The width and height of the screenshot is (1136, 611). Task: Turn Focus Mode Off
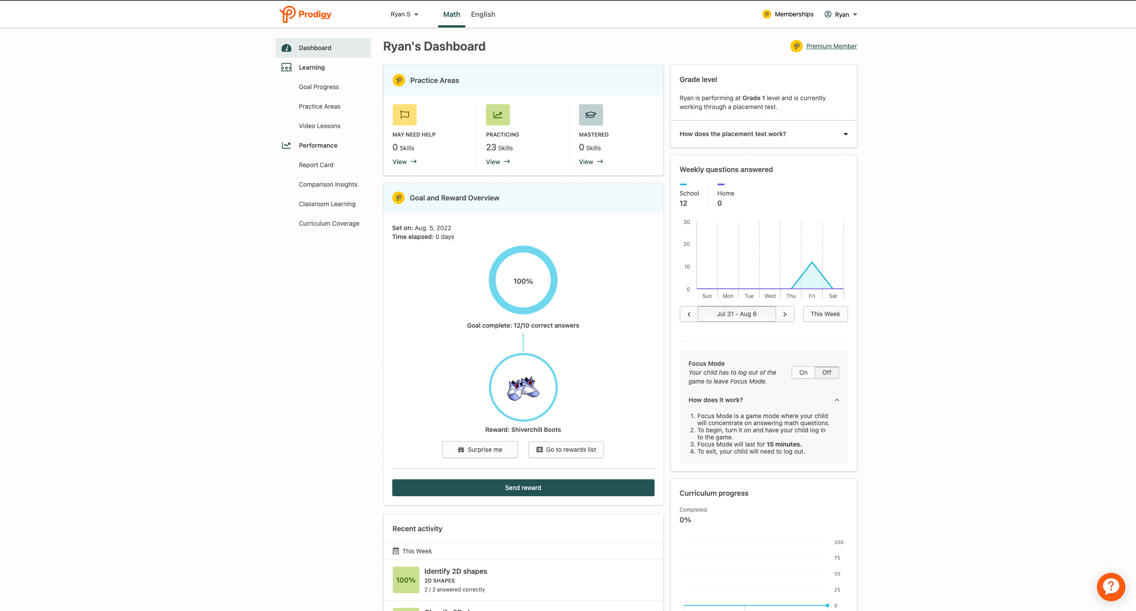tap(827, 372)
